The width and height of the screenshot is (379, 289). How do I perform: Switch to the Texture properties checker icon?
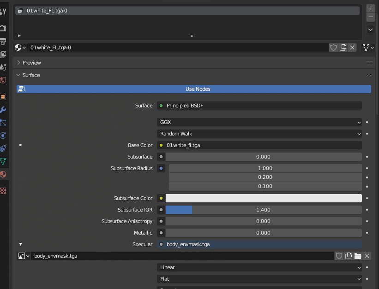(x=3, y=190)
